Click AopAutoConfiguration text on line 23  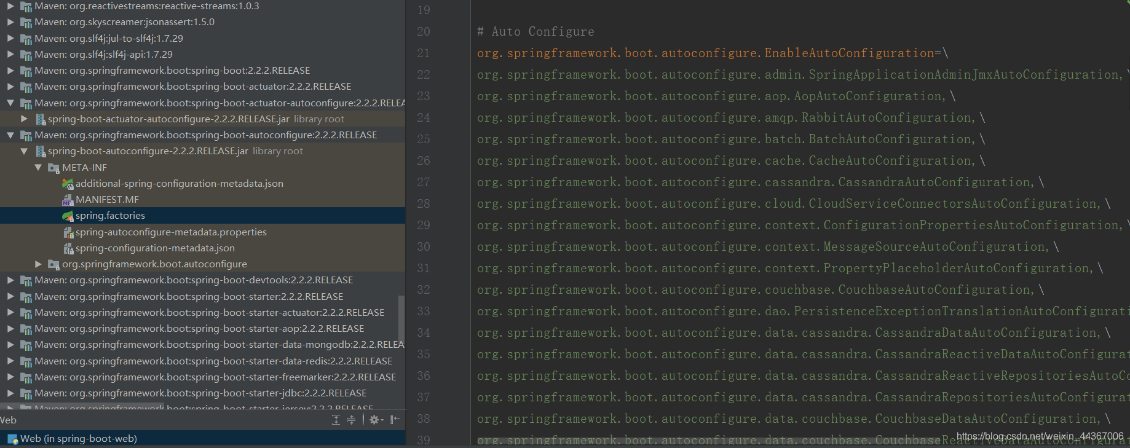pyautogui.click(x=868, y=96)
